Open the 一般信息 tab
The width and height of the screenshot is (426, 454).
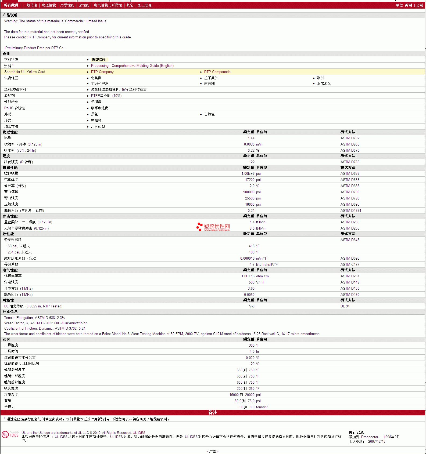(30, 5)
